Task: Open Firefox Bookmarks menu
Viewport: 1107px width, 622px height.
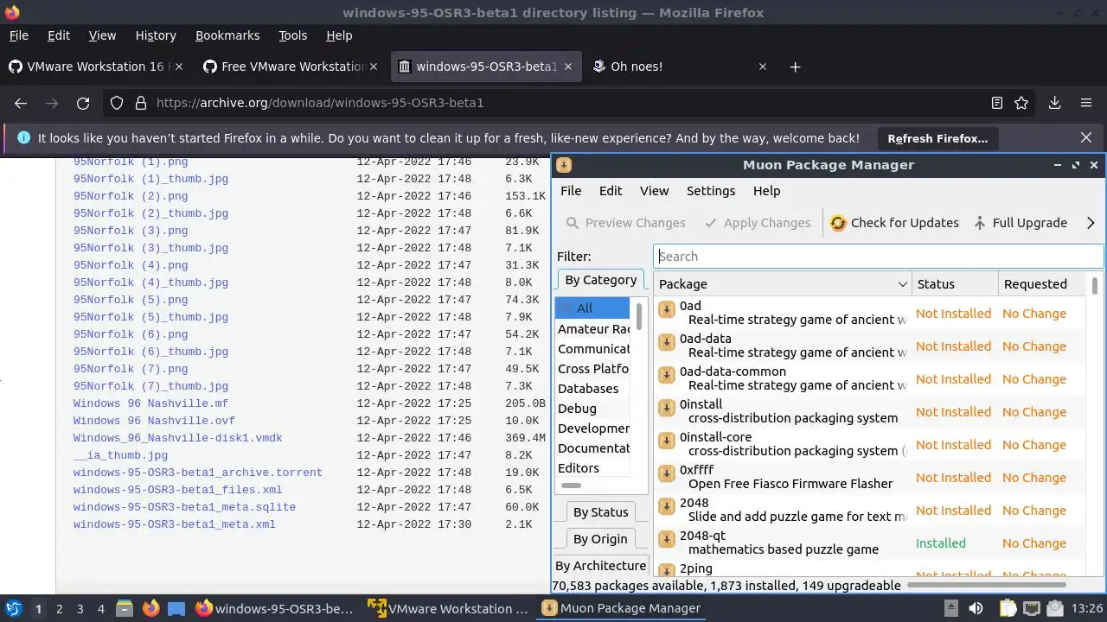Action: click(227, 35)
